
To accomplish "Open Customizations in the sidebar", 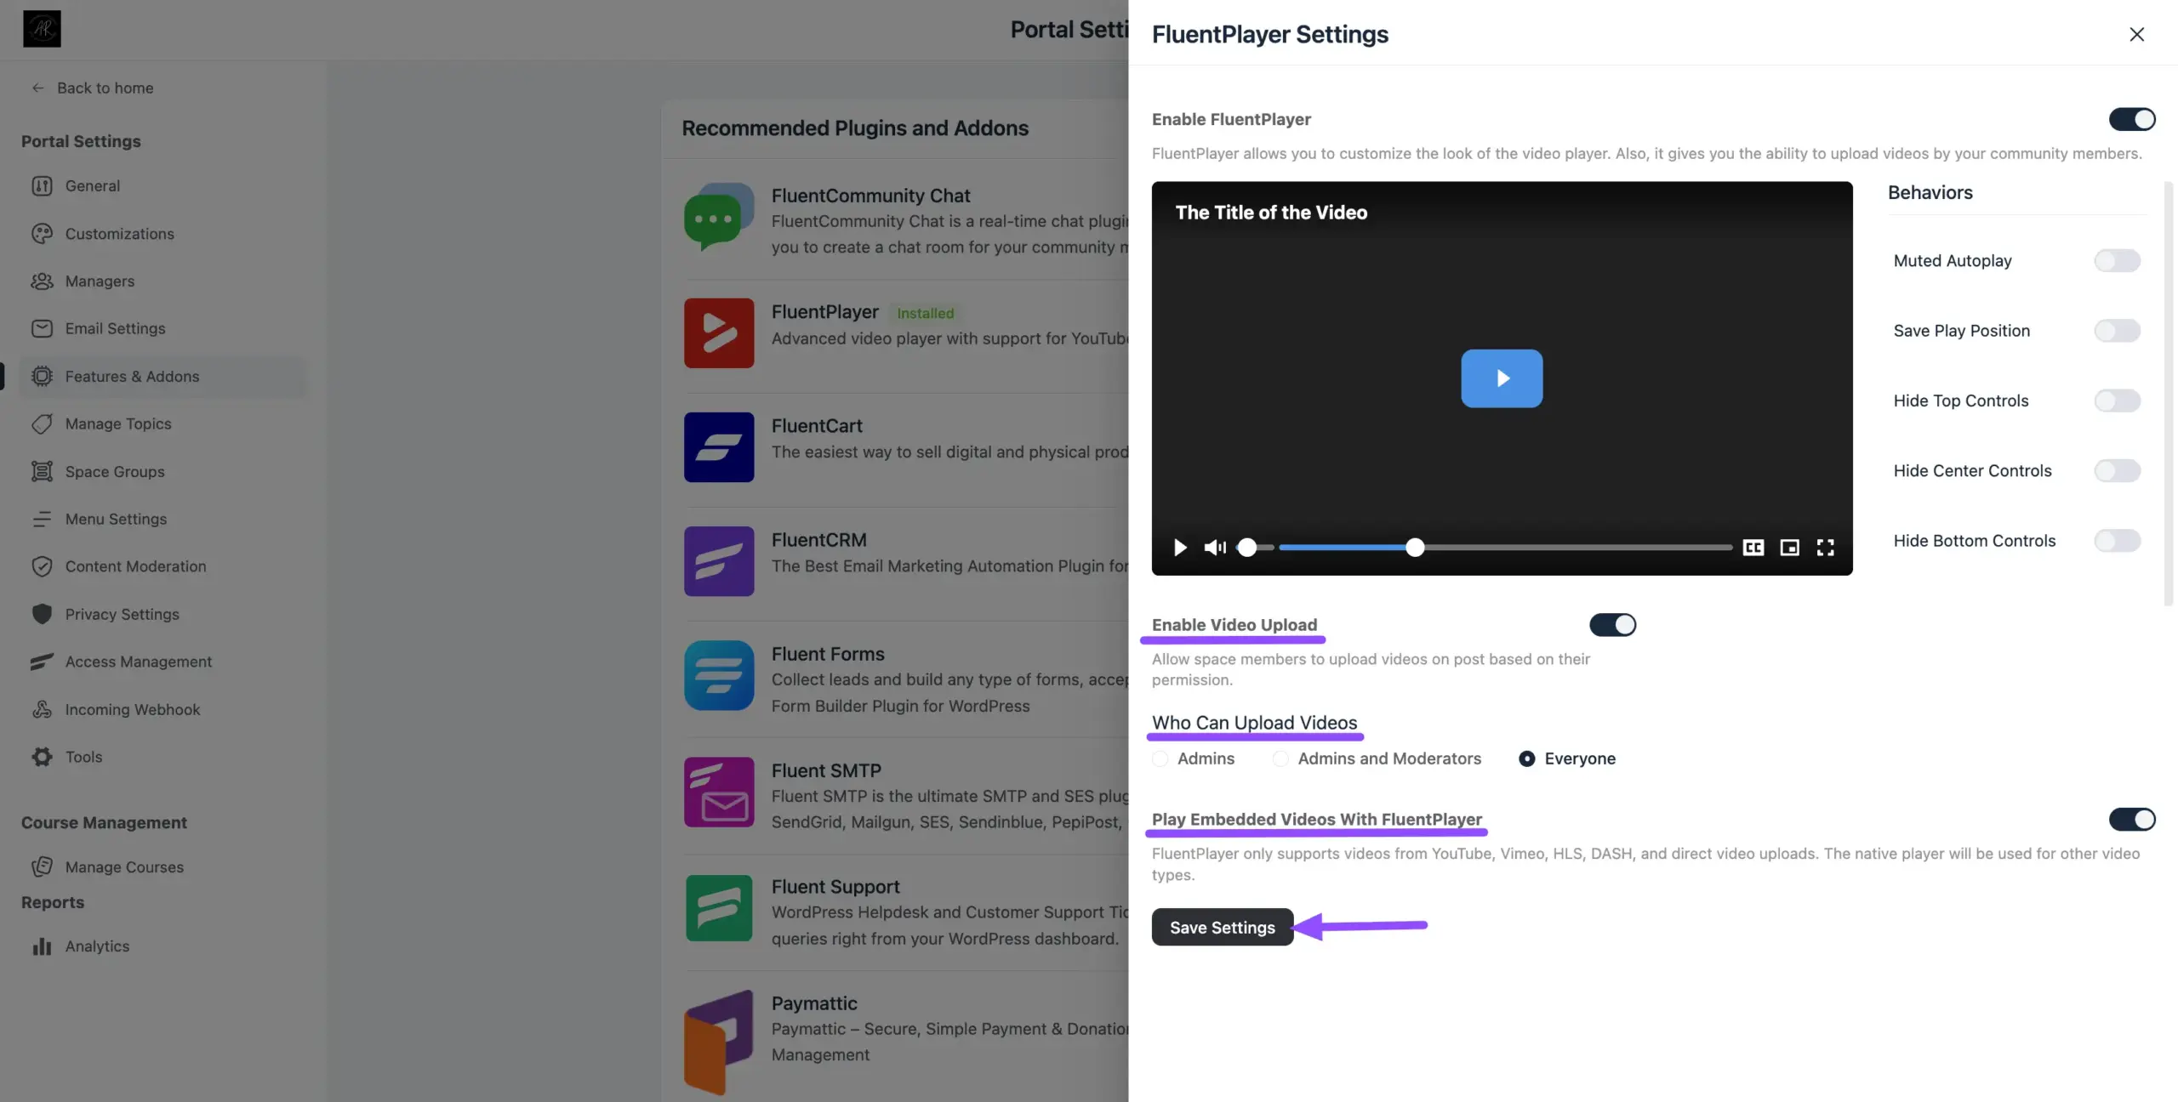I will pos(119,234).
